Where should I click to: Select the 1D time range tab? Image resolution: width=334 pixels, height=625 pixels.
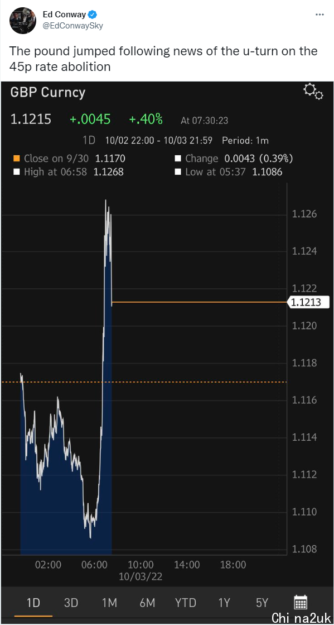pos(33,603)
